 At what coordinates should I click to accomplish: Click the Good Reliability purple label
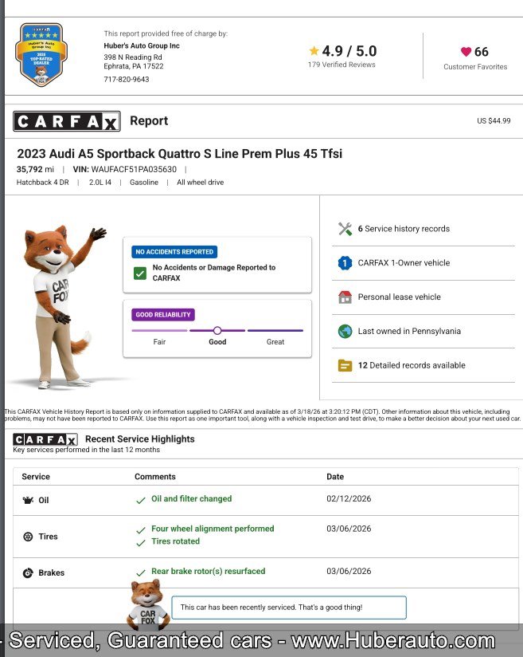(163, 315)
